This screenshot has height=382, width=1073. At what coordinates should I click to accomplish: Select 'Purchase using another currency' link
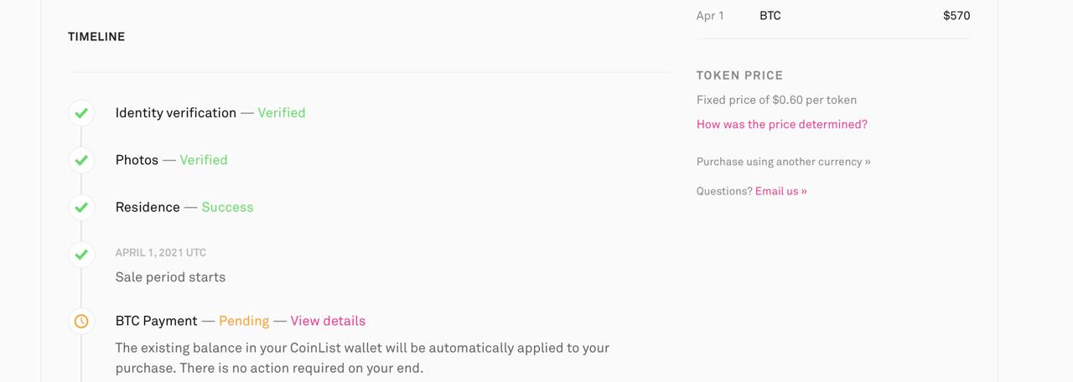783,162
